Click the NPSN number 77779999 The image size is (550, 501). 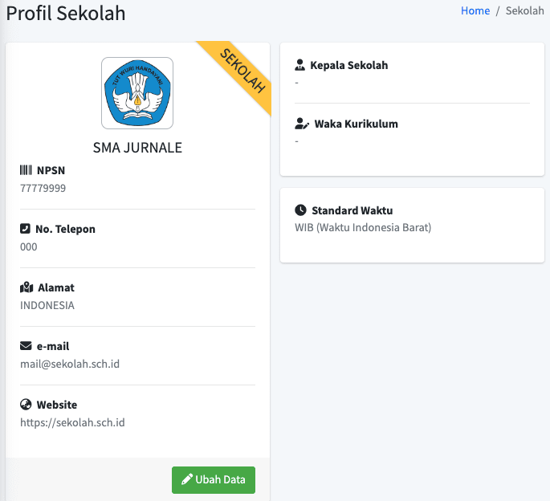pyautogui.click(x=43, y=189)
